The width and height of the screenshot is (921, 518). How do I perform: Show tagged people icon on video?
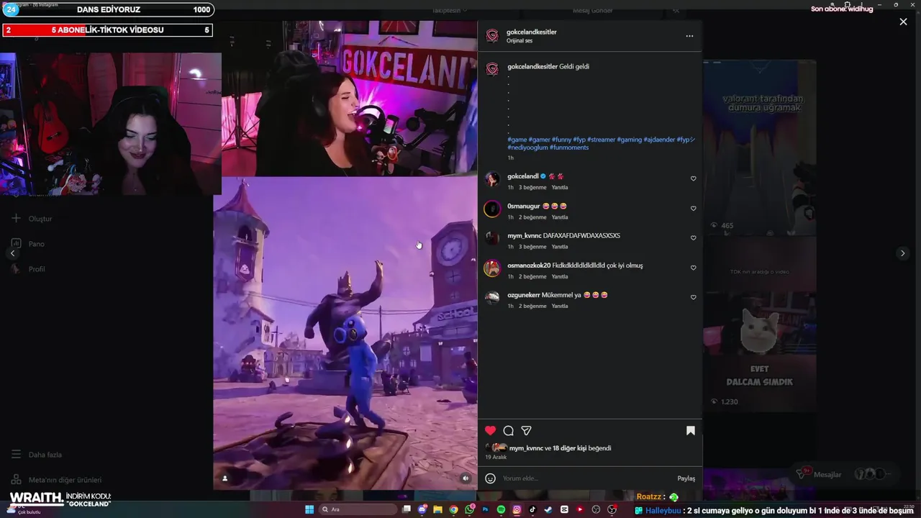[224, 478]
